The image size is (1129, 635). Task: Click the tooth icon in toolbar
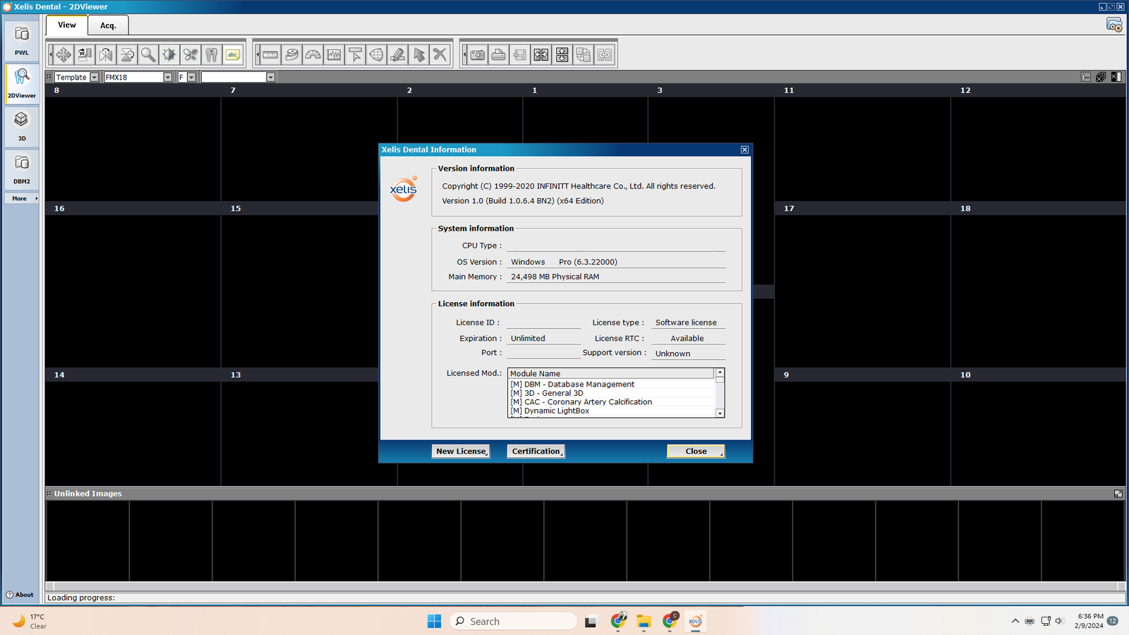[x=212, y=54]
